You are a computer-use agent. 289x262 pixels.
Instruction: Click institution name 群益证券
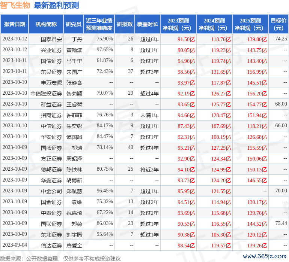51,104
